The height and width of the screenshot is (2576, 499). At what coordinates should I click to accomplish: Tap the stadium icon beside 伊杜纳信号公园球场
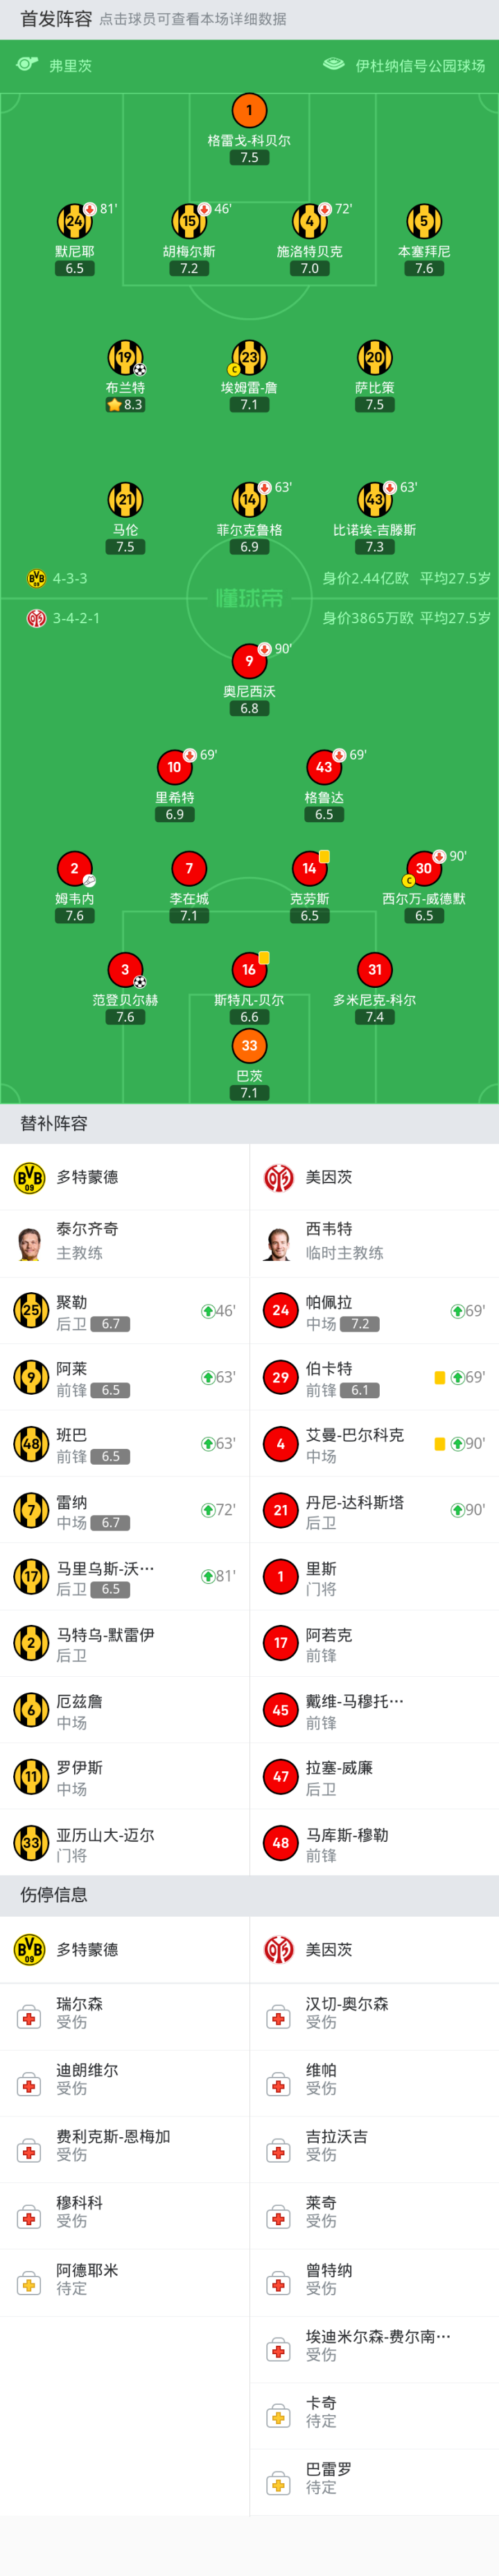(x=333, y=65)
